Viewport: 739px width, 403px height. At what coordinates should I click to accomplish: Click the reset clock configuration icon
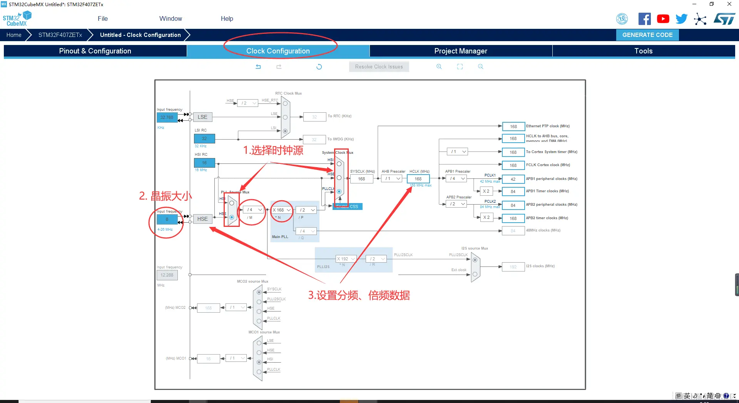click(x=319, y=67)
